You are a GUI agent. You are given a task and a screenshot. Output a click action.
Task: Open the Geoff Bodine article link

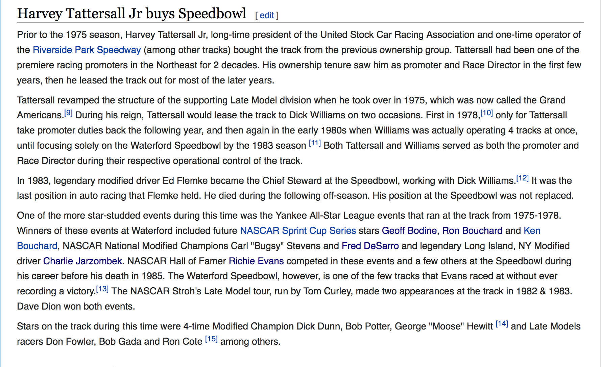[409, 230]
